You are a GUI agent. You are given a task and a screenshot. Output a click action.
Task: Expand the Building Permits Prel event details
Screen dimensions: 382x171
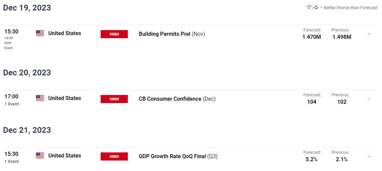(369, 34)
